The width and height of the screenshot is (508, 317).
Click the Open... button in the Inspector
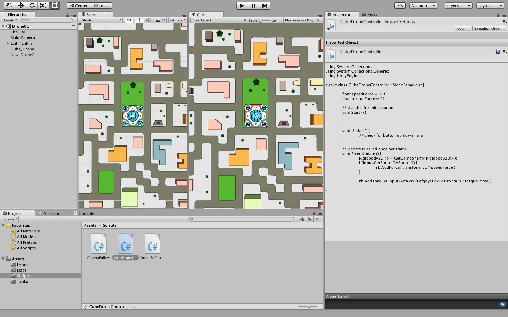(462, 28)
